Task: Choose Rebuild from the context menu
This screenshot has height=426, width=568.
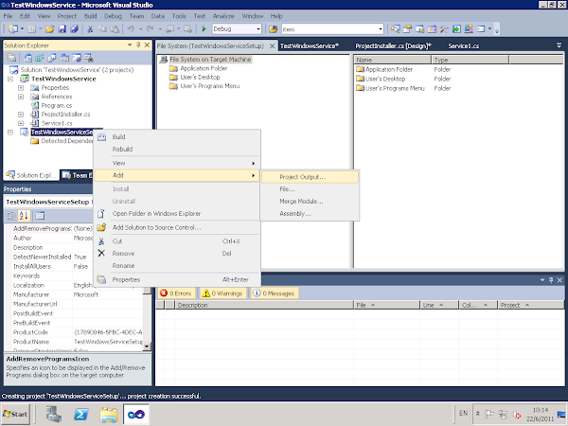Action: 177,150
